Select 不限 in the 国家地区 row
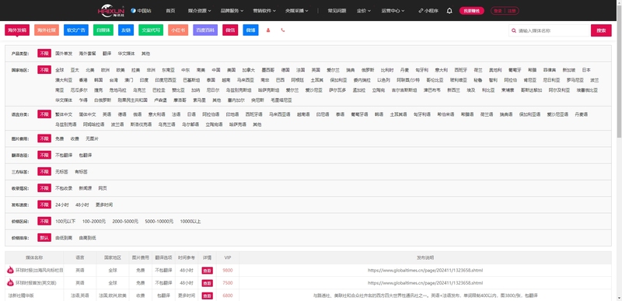This screenshot has width=622, height=301. pos(44,70)
